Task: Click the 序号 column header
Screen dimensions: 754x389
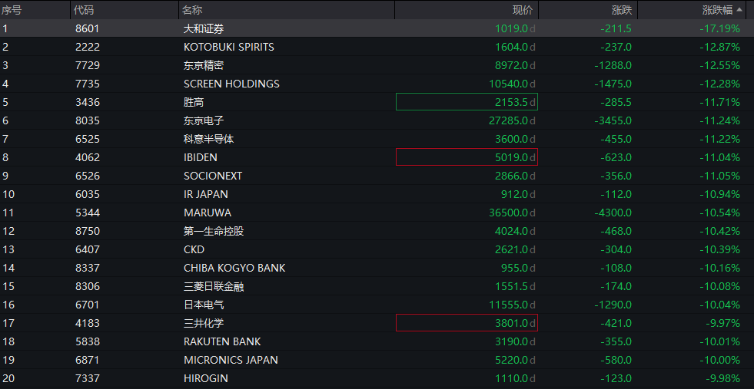Action: 12,10
